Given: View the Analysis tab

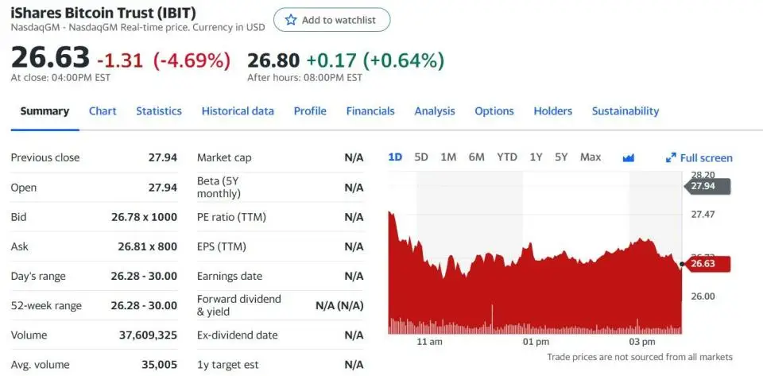Looking at the screenshot, I should point(435,111).
